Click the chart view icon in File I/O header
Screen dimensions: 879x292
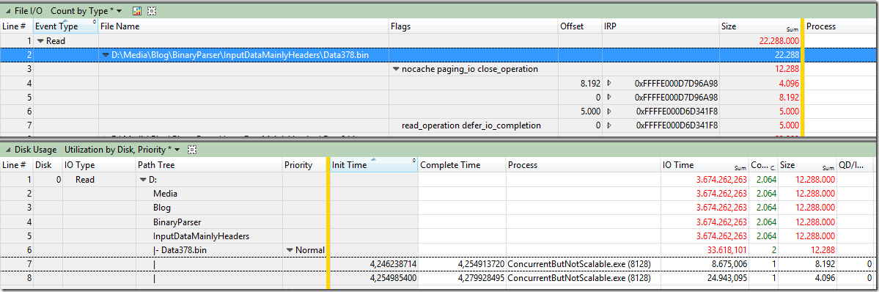click(137, 11)
